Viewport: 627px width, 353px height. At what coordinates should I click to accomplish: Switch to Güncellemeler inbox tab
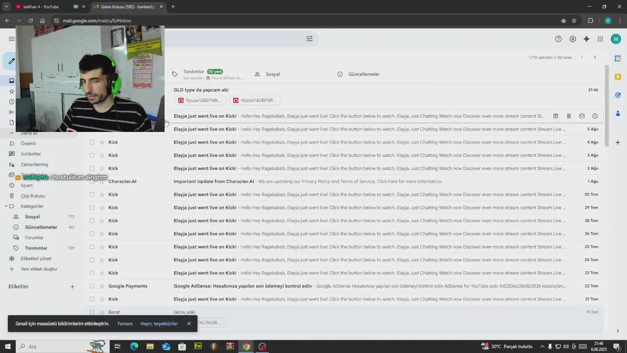tap(363, 74)
